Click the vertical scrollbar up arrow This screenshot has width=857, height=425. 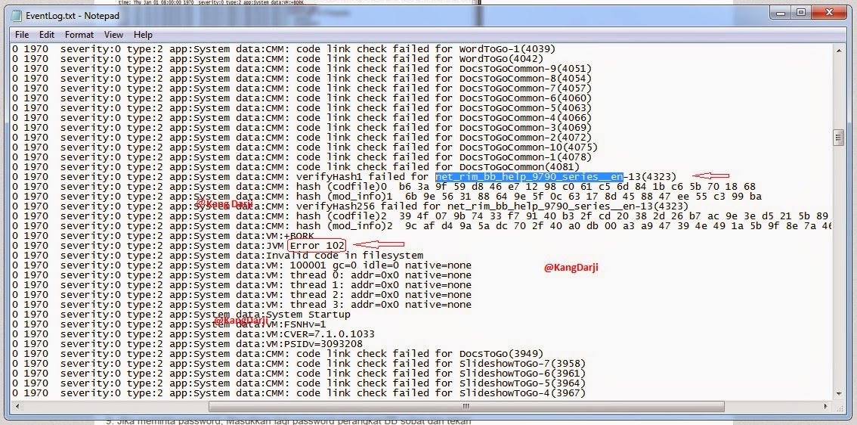[x=839, y=50]
